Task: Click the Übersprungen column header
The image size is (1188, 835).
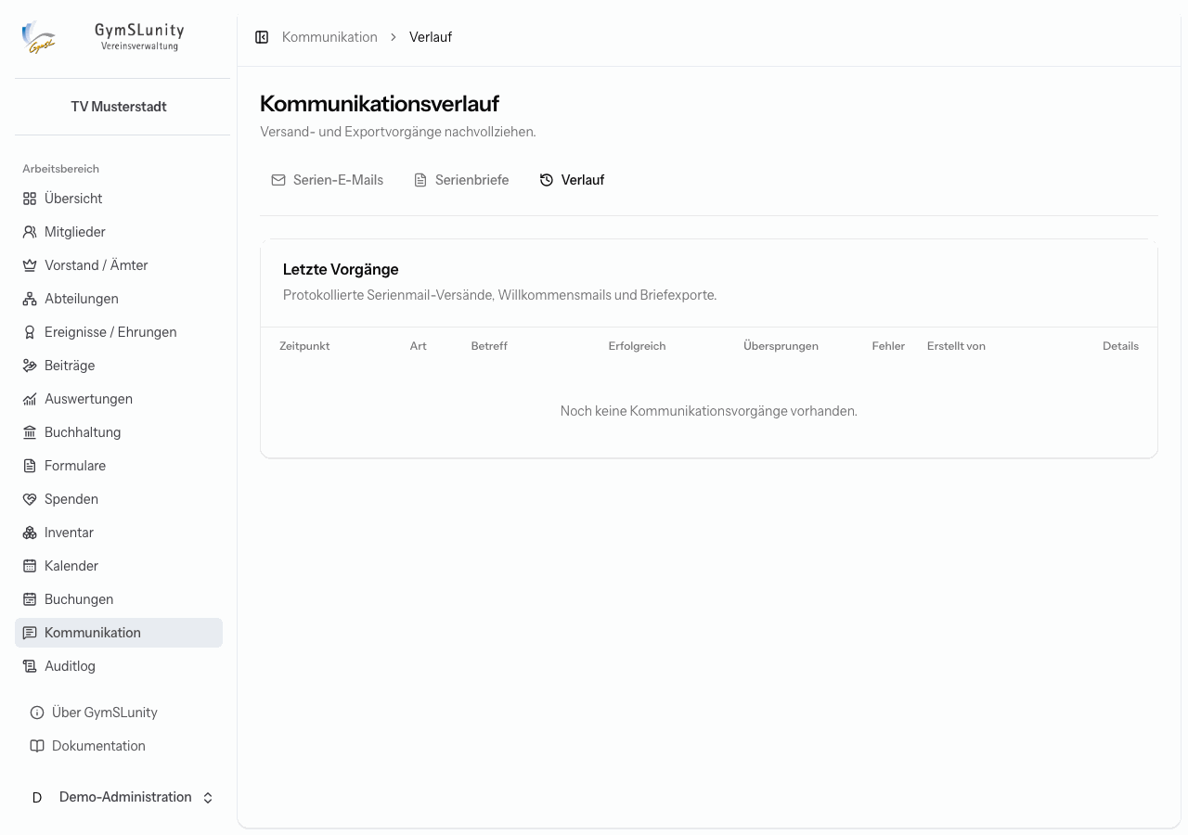Action: pos(781,346)
